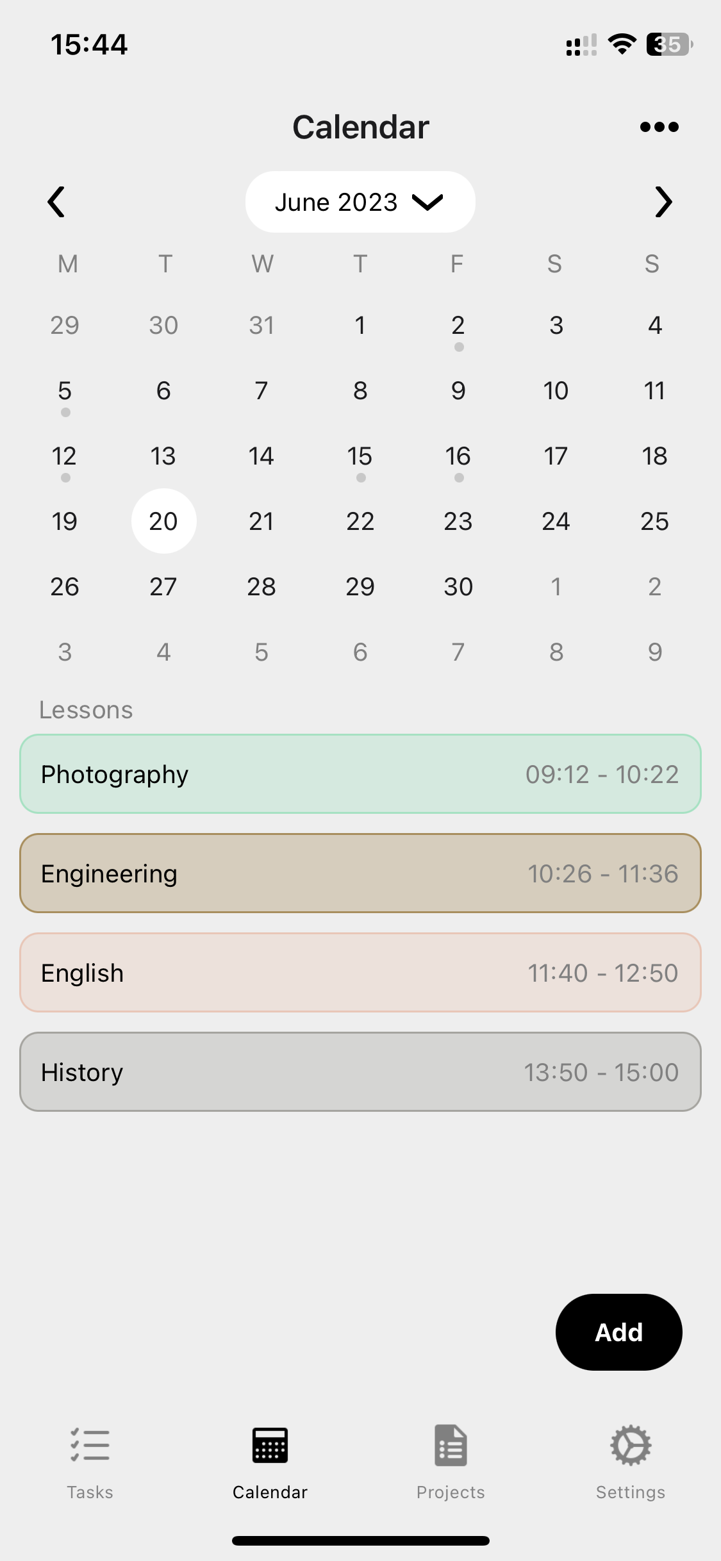Viewport: 721px width, 1561px height.
Task: Select June 16 on the calendar
Action: [x=458, y=457]
